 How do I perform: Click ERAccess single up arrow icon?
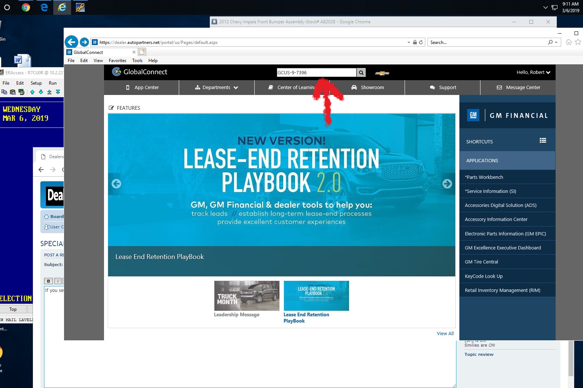(x=32, y=92)
